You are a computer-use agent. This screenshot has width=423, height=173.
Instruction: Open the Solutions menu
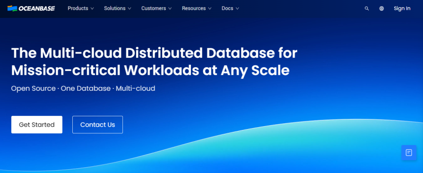118,9
